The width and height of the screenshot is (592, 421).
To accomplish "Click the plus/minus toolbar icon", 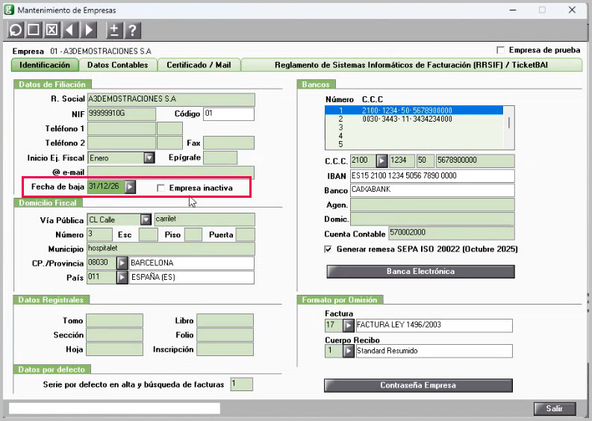I will point(114,30).
